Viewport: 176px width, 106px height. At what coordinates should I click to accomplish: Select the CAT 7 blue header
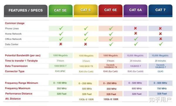160,11
